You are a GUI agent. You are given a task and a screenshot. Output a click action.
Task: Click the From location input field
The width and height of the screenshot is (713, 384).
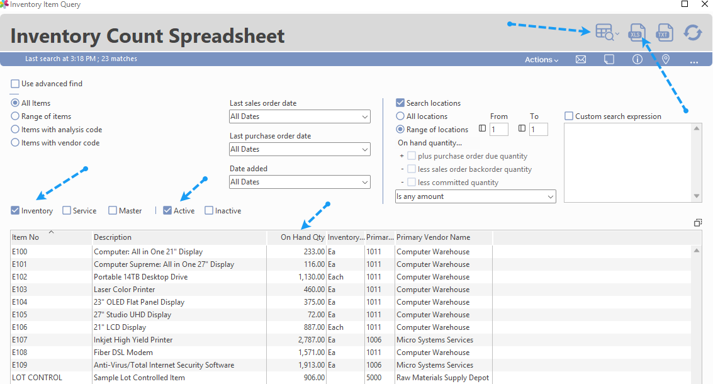point(499,129)
